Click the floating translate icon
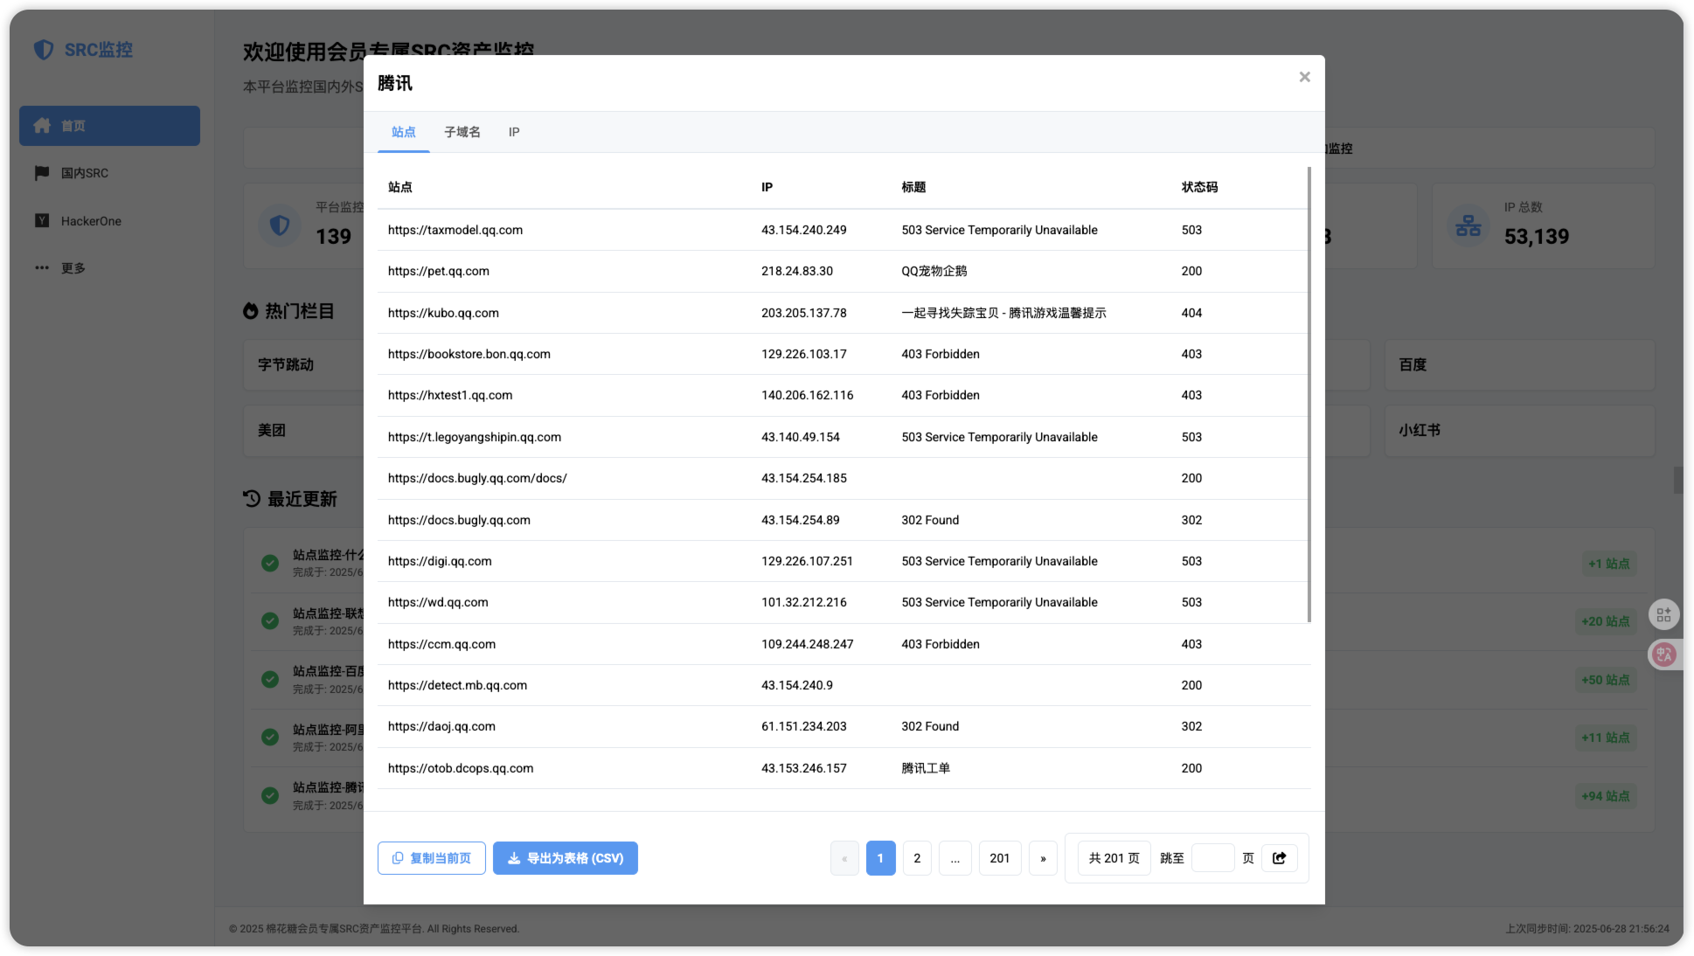1694x956 pixels. (x=1663, y=655)
